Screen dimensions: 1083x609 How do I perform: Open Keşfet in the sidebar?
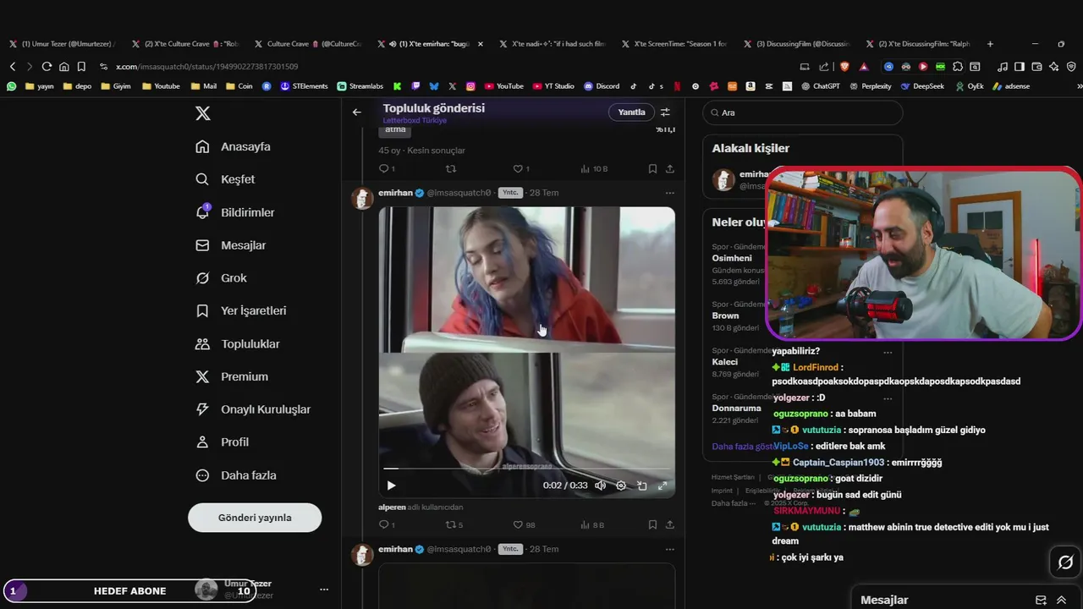click(x=225, y=179)
